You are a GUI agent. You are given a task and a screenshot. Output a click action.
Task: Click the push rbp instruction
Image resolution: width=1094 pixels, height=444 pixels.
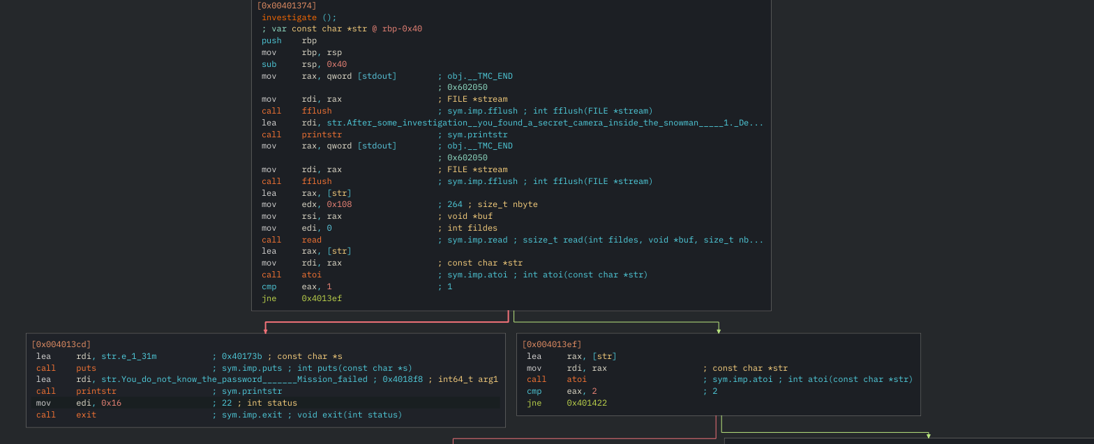click(289, 40)
